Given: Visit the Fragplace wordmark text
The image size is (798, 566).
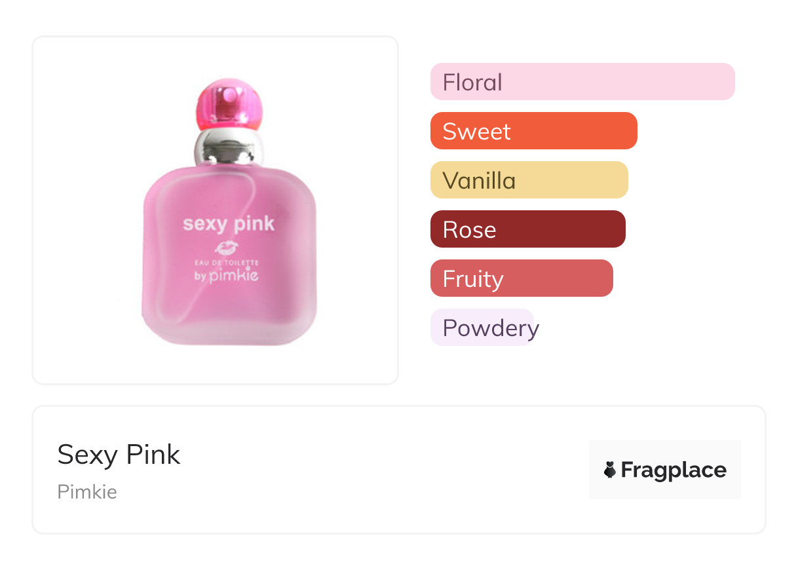Looking at the screenshot, I should [x=674, y=470].
